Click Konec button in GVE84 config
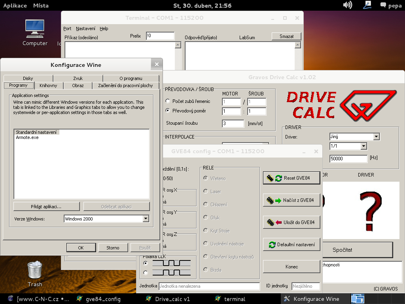This screenshot has height=304, width=405. (x=291, y=266)
